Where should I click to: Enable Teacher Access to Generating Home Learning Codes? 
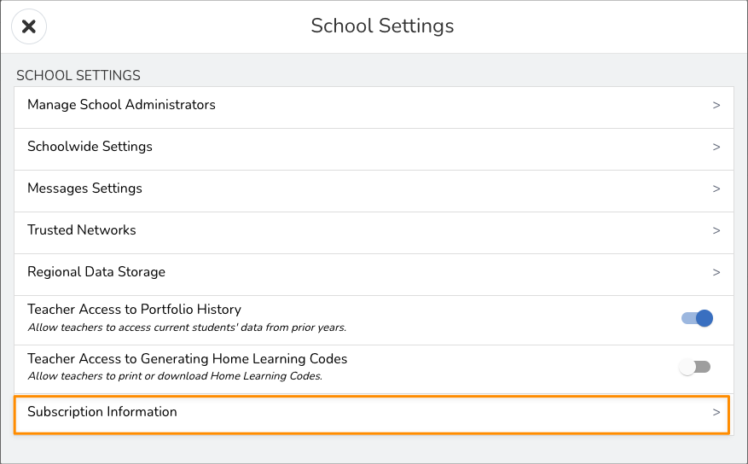694,368
